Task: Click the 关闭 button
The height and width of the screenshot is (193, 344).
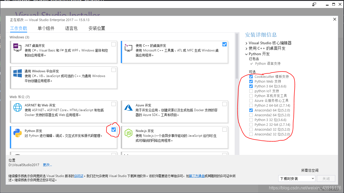Action: point(326,179)
